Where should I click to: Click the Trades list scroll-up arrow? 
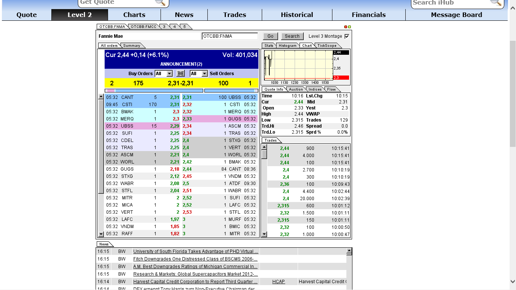264,147
